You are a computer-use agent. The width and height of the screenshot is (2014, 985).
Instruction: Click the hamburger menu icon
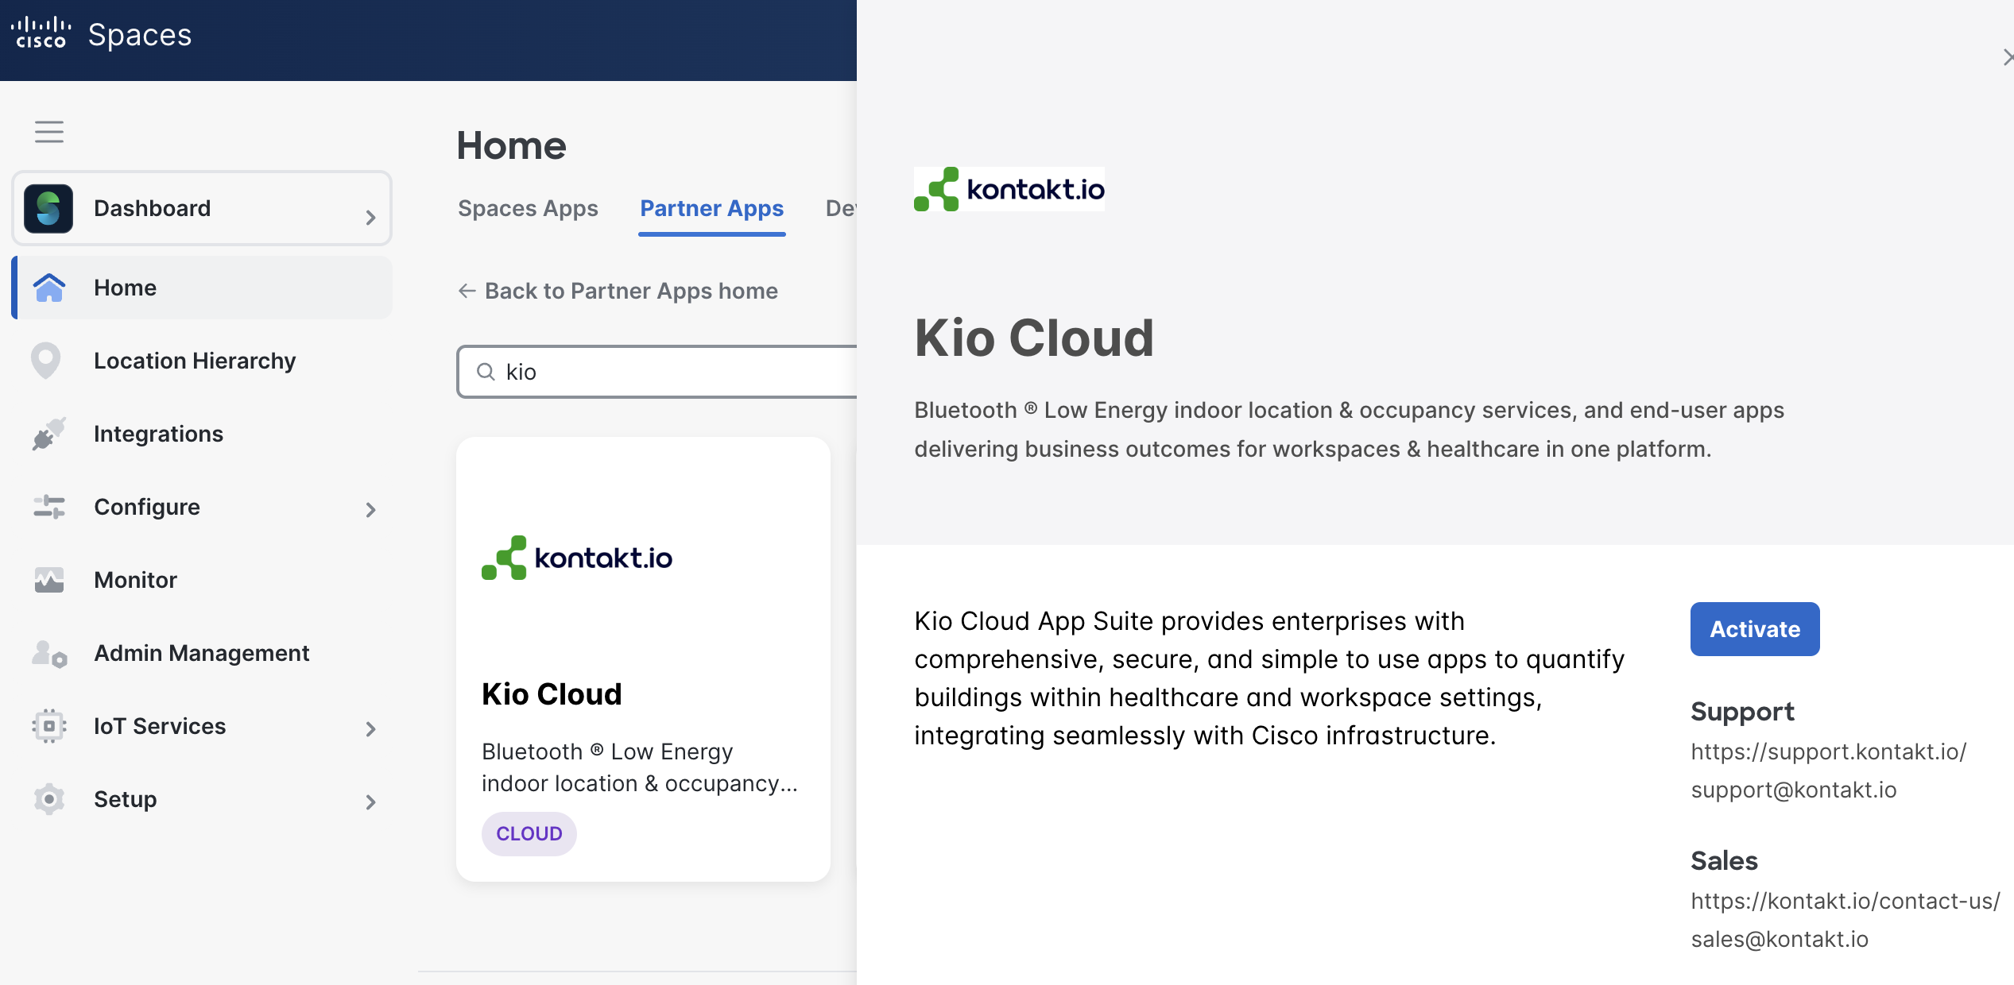(48, 131)
